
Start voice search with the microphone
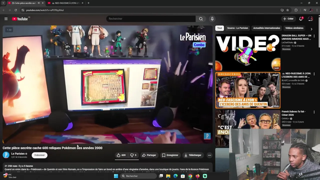[212, 19]
